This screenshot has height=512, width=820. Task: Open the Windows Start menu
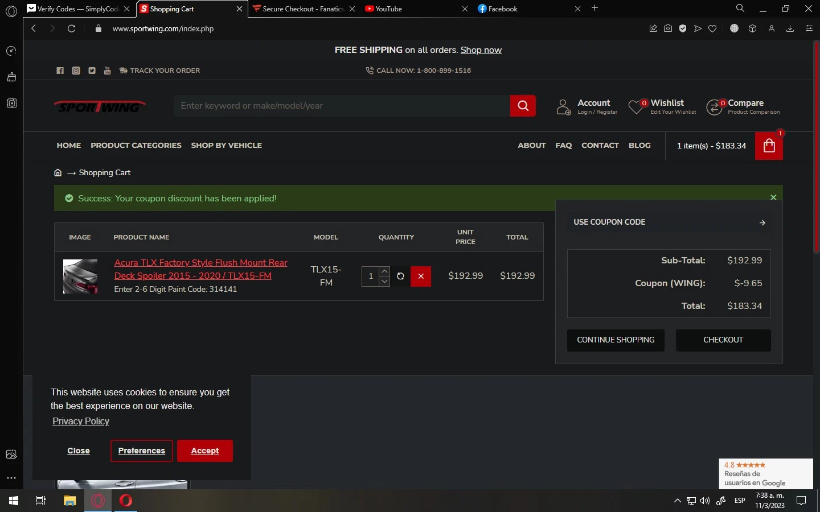point(14,501)
